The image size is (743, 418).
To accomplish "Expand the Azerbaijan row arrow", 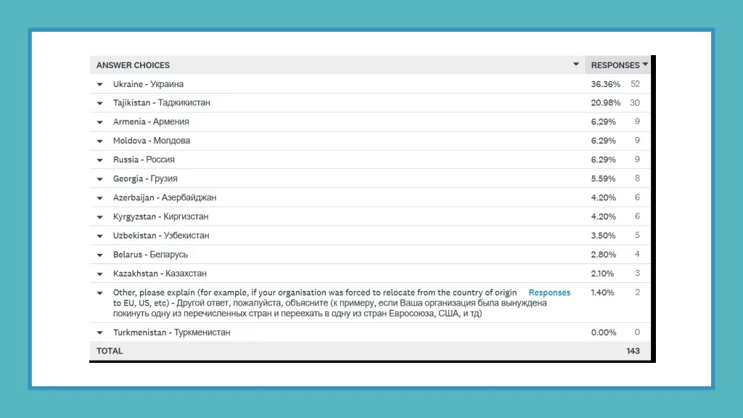I will pos(100,197).
